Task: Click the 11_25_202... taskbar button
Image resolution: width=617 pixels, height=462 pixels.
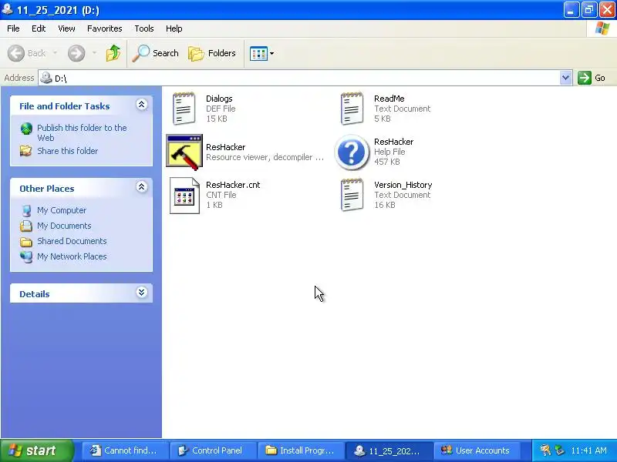Action: pos(389,450)
